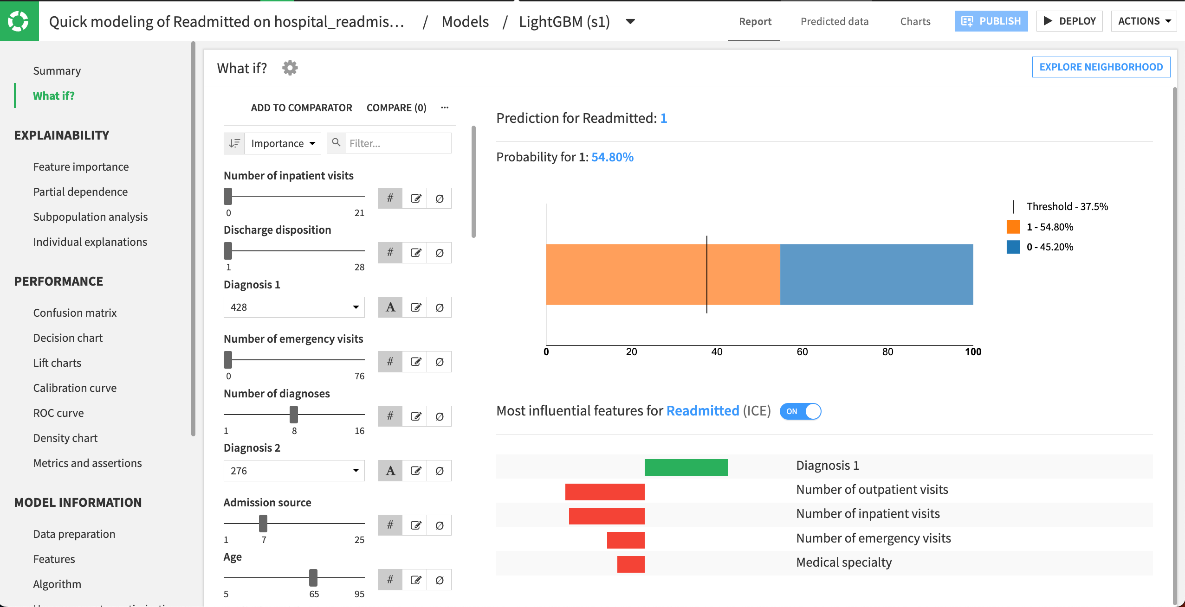Viewport: 1185px width, 607px height.
Task: Click Add to Comparator
Action: (x=301, y=108)
